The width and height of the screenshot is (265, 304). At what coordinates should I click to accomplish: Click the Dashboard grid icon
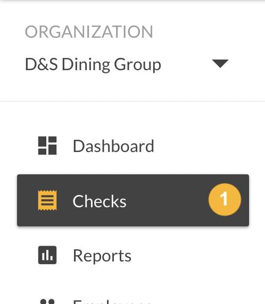[47, 146]
